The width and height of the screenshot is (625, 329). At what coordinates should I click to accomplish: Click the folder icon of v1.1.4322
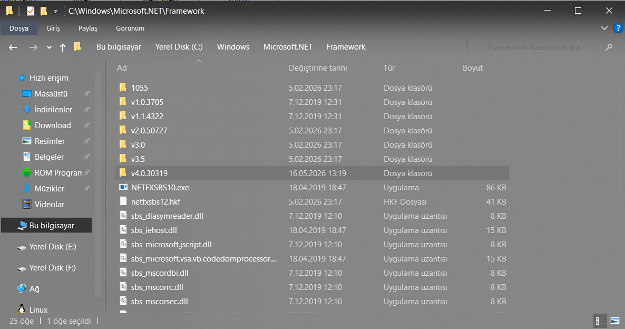point(123,116)
